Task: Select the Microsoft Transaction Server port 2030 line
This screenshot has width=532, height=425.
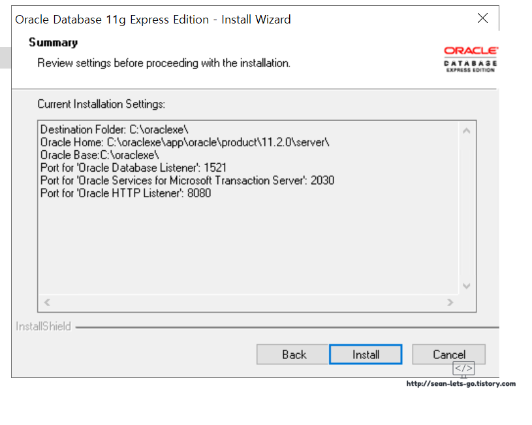Action: (x=187, y=180)
